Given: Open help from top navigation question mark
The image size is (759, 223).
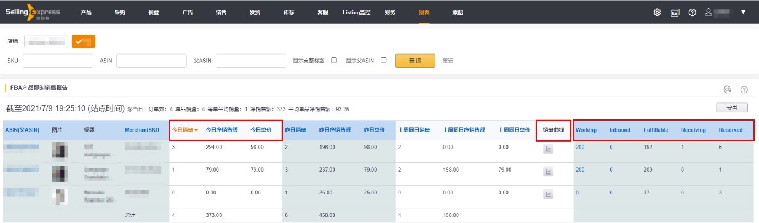Looking at the screenshot, I should click(x=692, y=12).
